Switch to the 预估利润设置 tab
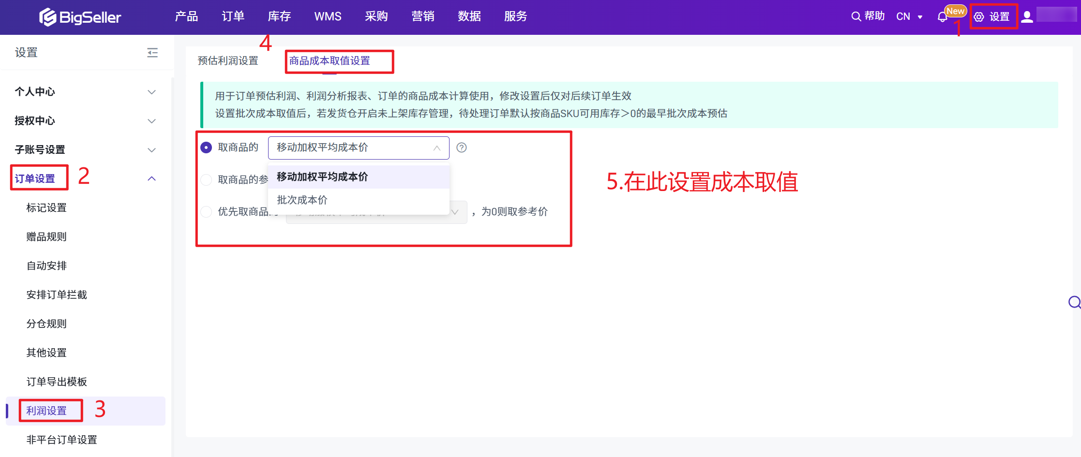The width and height of the screenshot is (1081, 457). tap(228, 61)
